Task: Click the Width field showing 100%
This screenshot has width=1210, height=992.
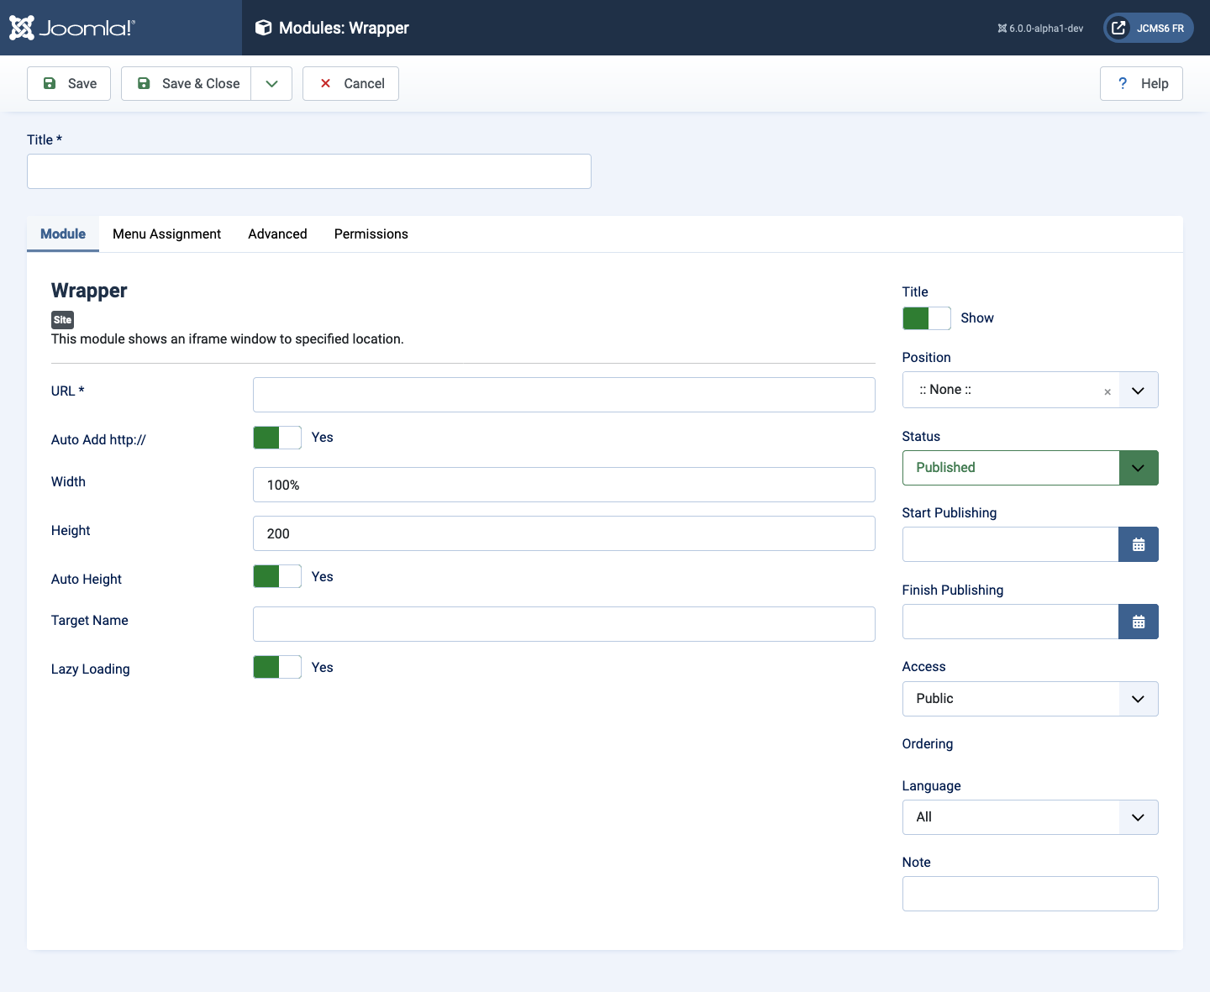Action: pos(564,485)
